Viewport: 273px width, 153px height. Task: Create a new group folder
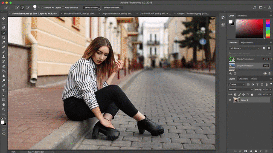click(256, 151)
